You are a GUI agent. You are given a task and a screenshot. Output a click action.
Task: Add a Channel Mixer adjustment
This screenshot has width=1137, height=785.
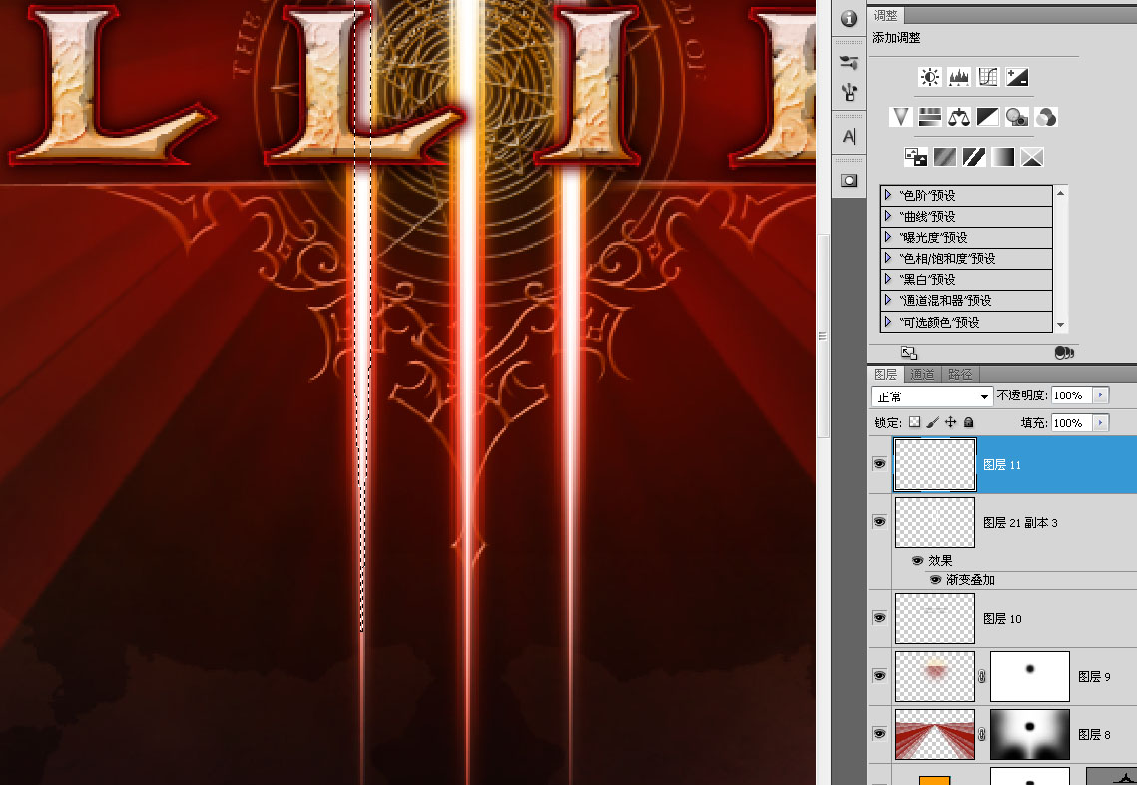pyautogui.click(x=1045, y=117)
